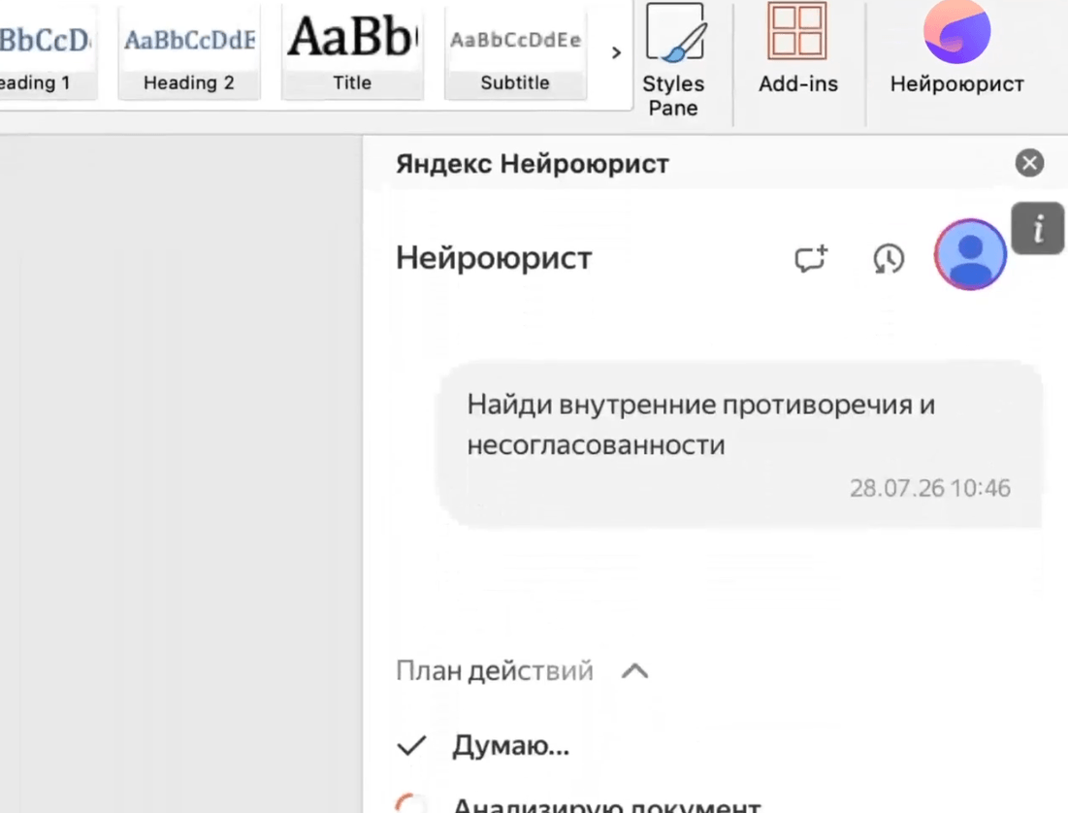Click the checkmark beside Думаю...
1068x813 pixels.
[411, 746]
